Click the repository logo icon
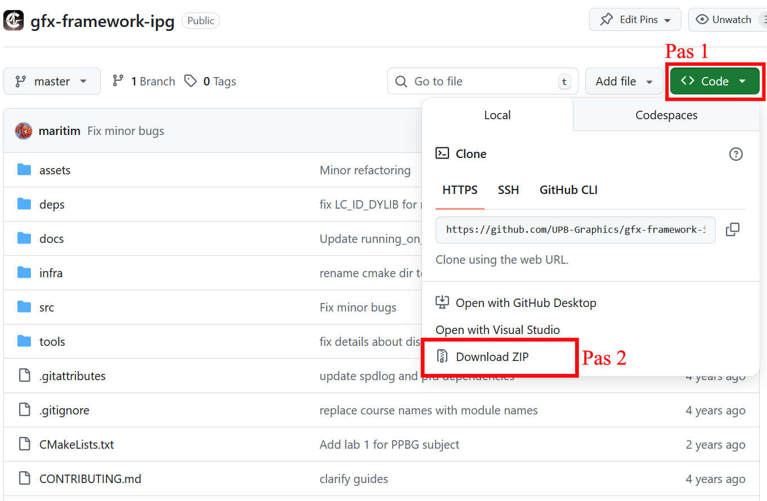This screenshot has width=767, height=501. (14, 20)
